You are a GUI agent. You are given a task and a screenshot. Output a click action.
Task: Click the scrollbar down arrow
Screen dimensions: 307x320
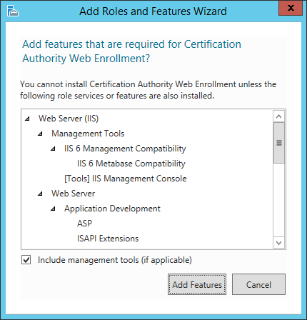tap(279, 243)
